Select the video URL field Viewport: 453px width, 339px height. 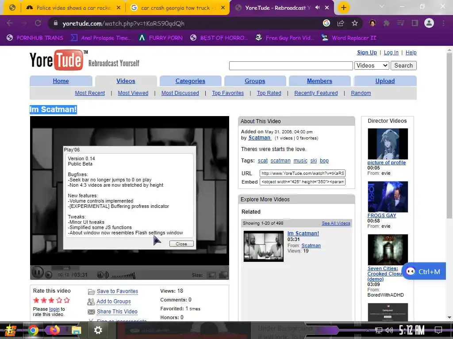point(303,173)
